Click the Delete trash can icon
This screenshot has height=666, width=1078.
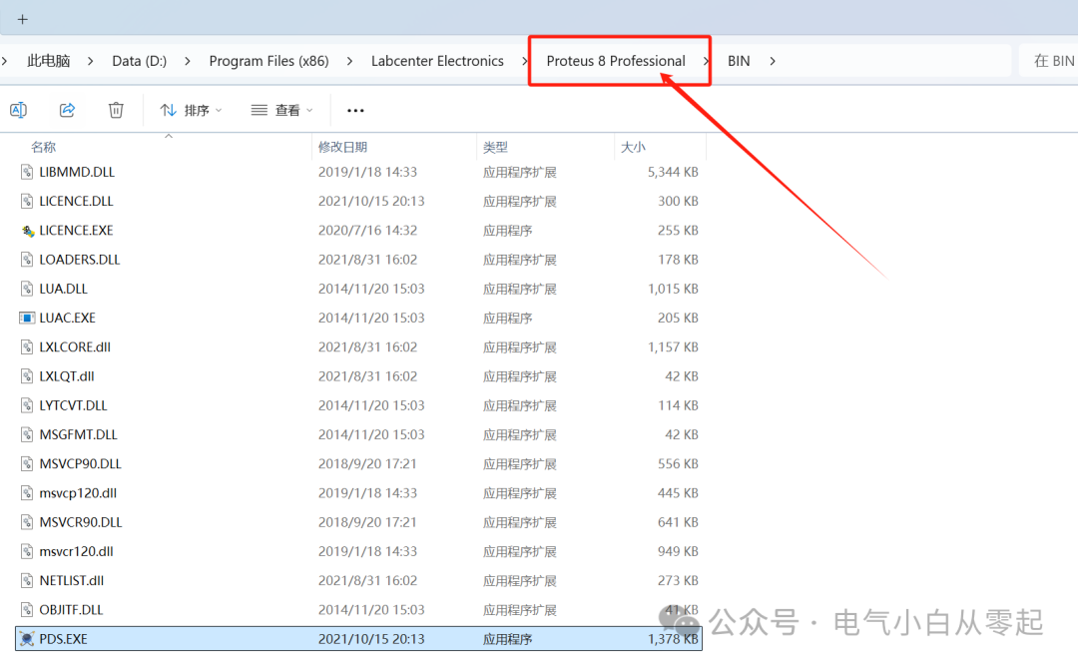pos(116,110)
